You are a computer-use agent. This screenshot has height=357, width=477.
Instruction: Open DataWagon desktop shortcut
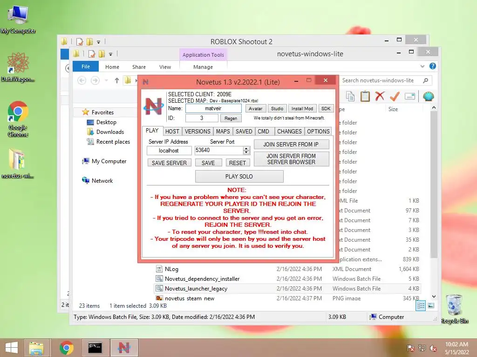[18, 67]
